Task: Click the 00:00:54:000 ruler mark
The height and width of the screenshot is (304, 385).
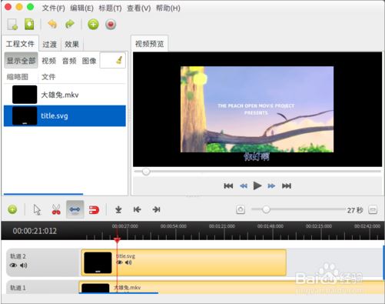Action: coord(174,226)
